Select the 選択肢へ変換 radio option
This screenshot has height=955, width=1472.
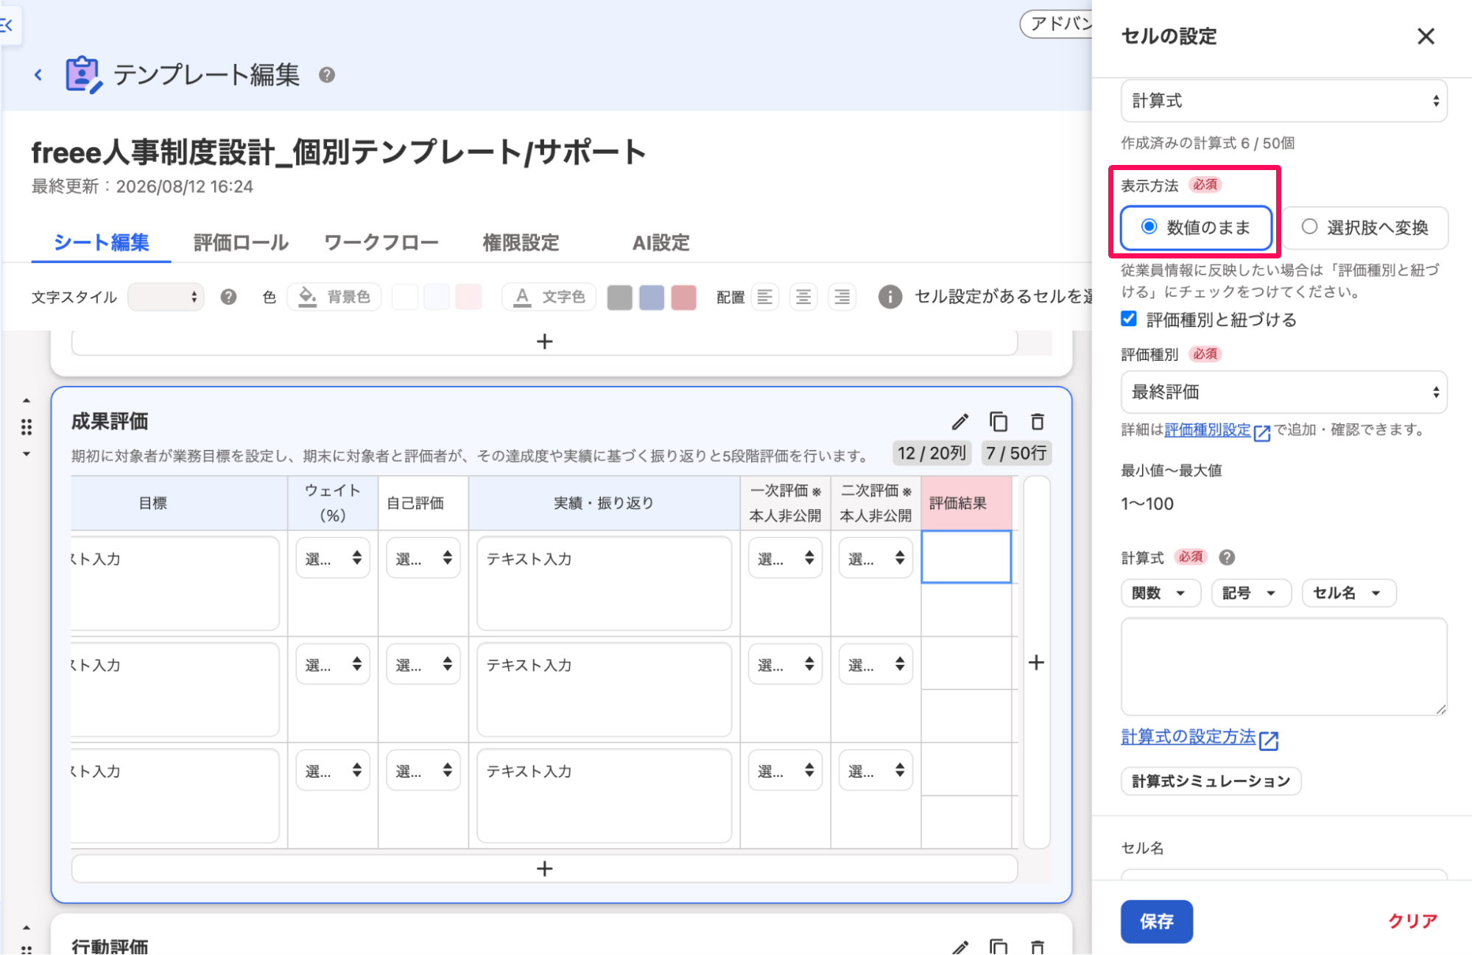(x=1365, y=228)
